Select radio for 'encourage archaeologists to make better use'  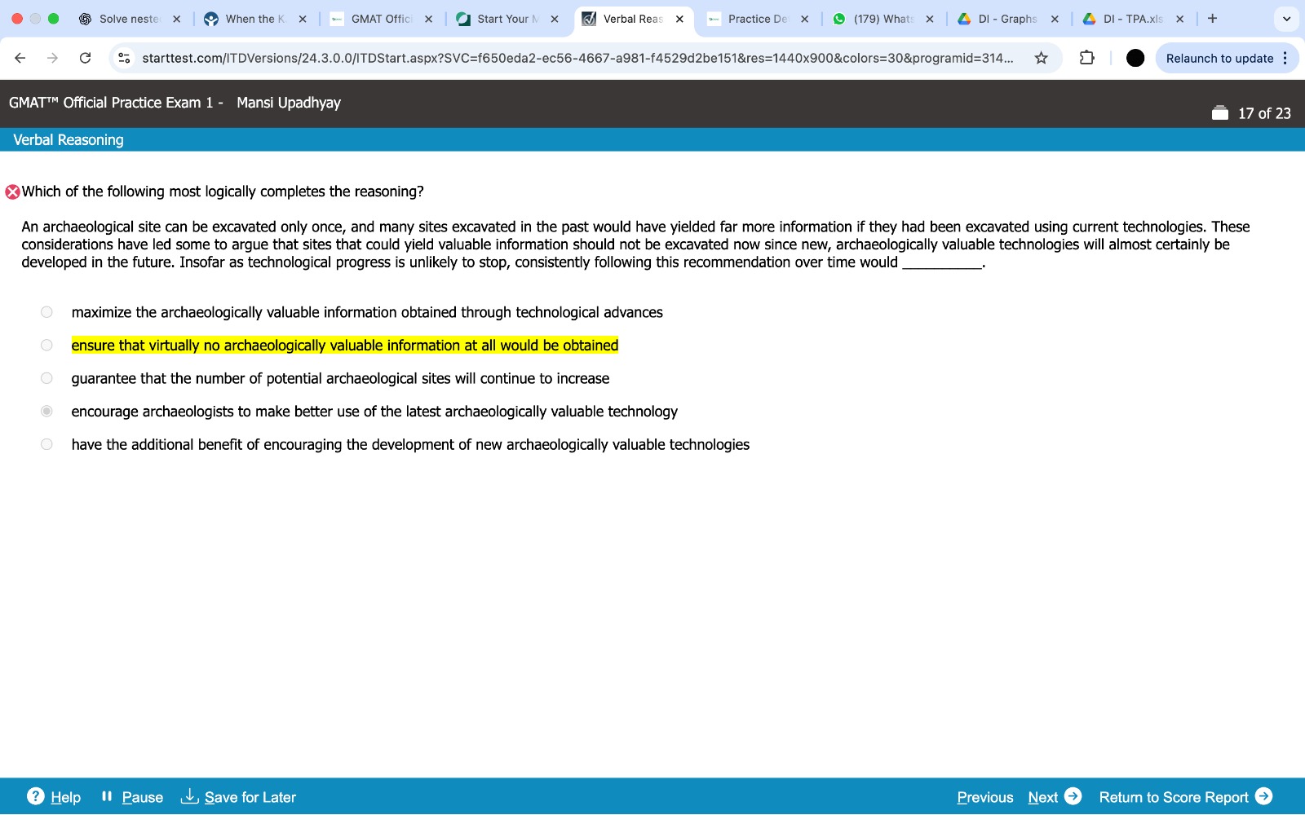[x=46, y=412]
